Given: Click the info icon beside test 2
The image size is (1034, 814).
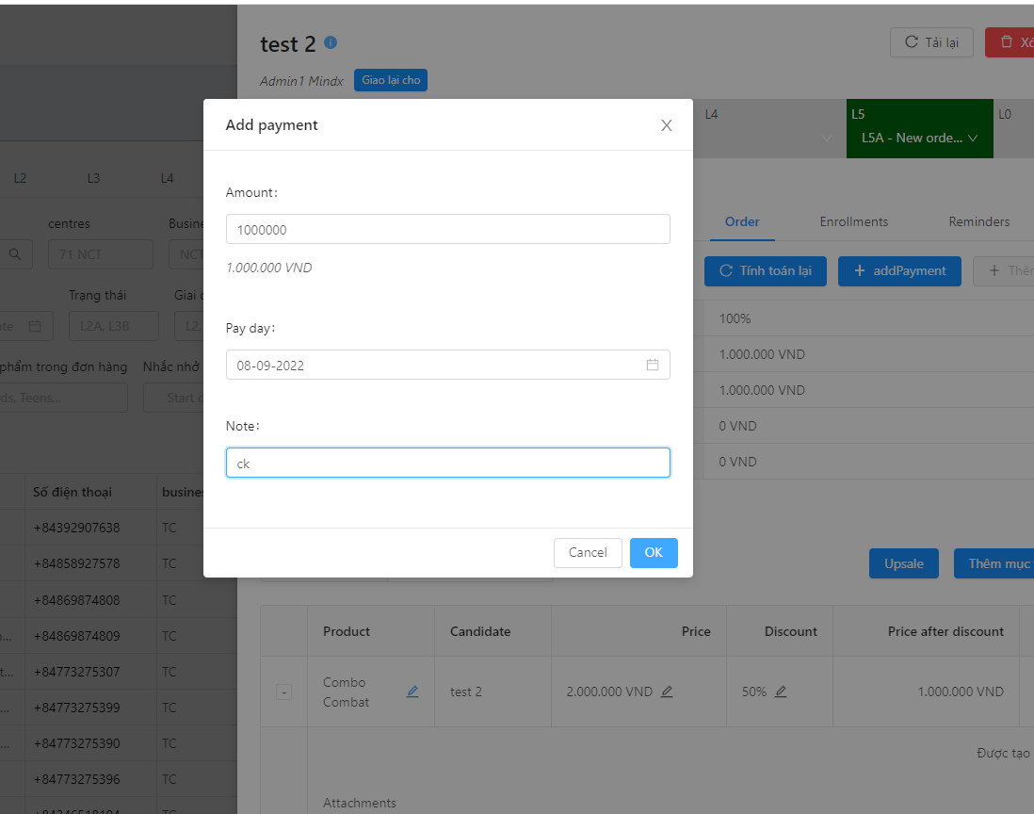Looking at the screenshot, I should (331, 43).
